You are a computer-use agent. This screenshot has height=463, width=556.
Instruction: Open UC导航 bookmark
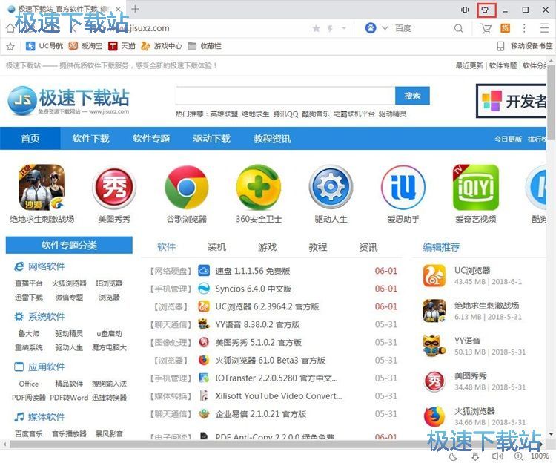(x=44, y=46)
